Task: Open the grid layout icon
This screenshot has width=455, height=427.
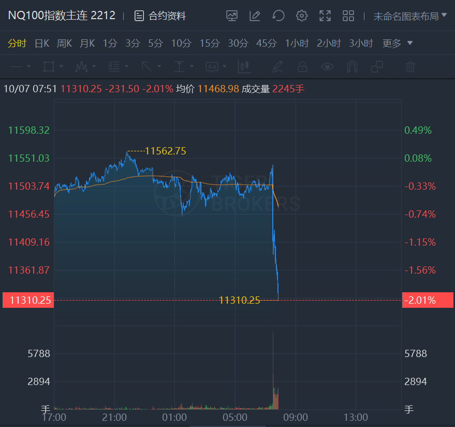Action: [x=348, y=16]
